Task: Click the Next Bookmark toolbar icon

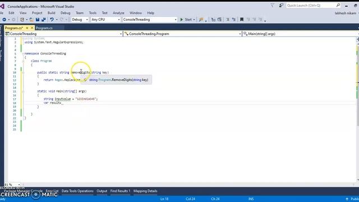Action: (x=254, y=20)
